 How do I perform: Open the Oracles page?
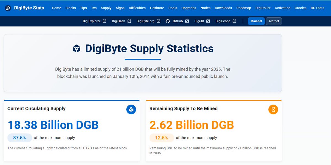coord(301,8)
